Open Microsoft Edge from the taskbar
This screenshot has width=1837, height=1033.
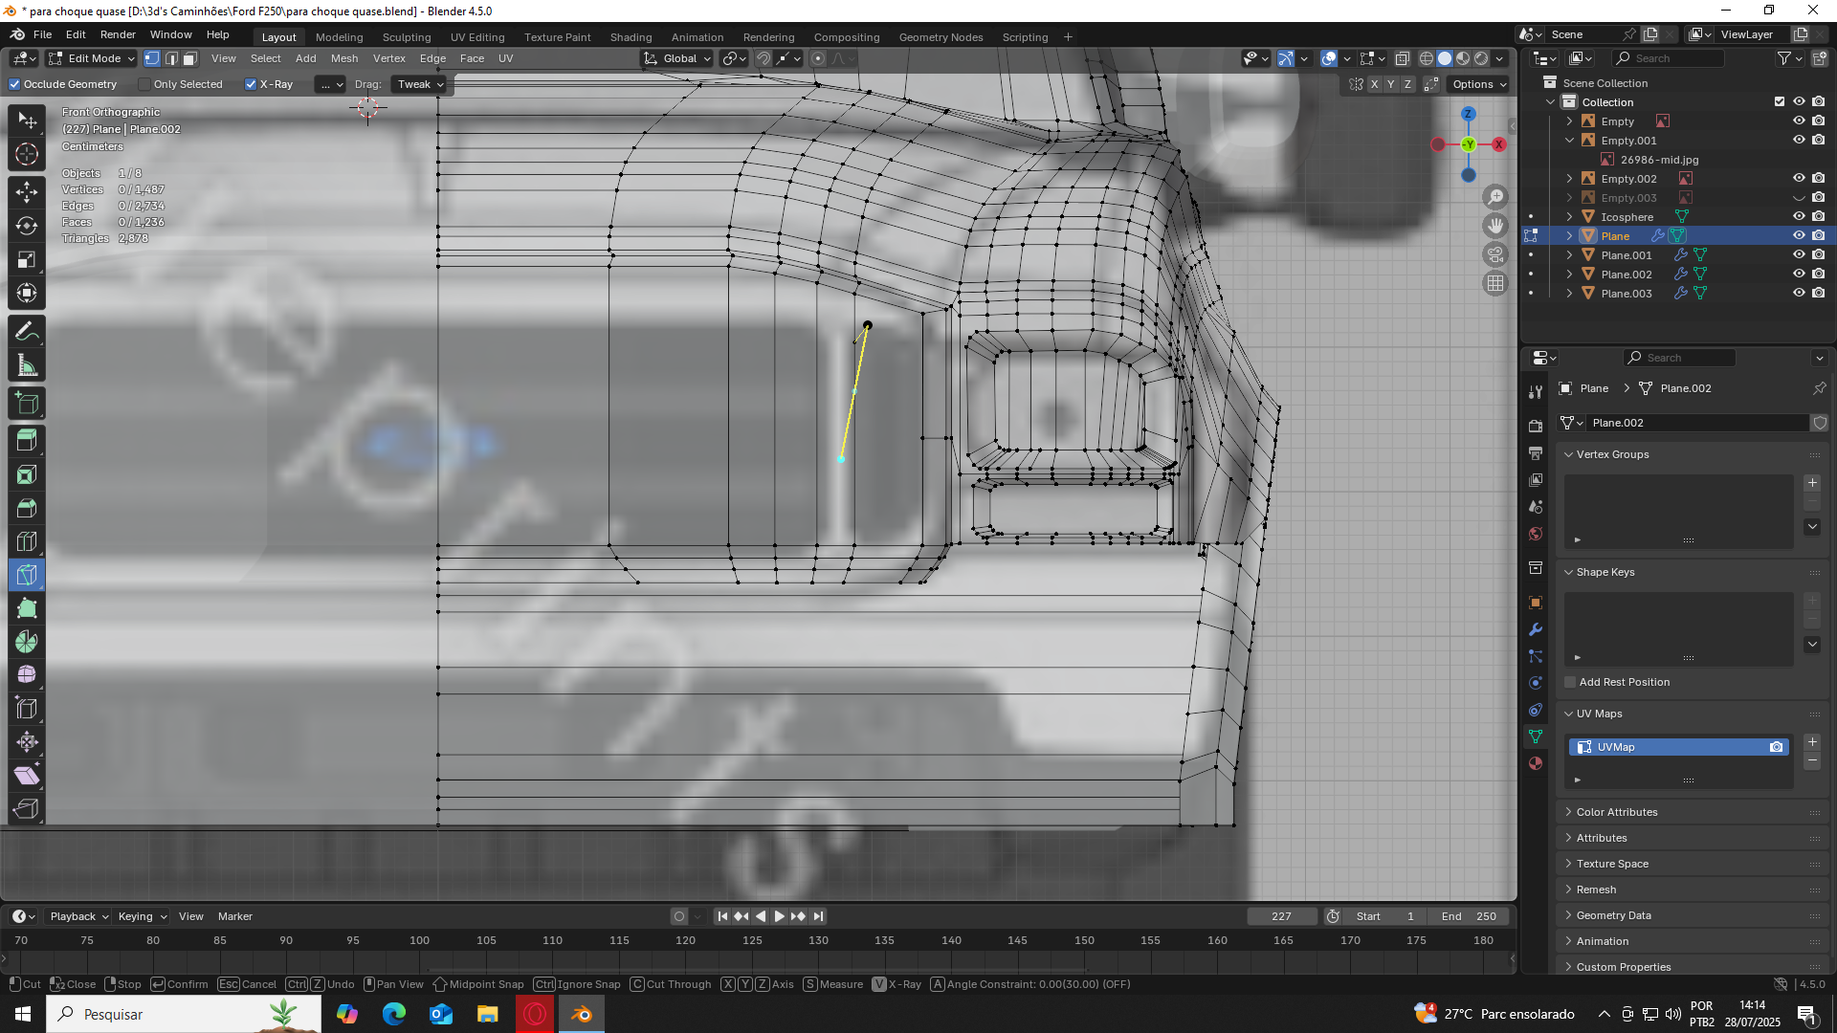(x=394, y=1014)
